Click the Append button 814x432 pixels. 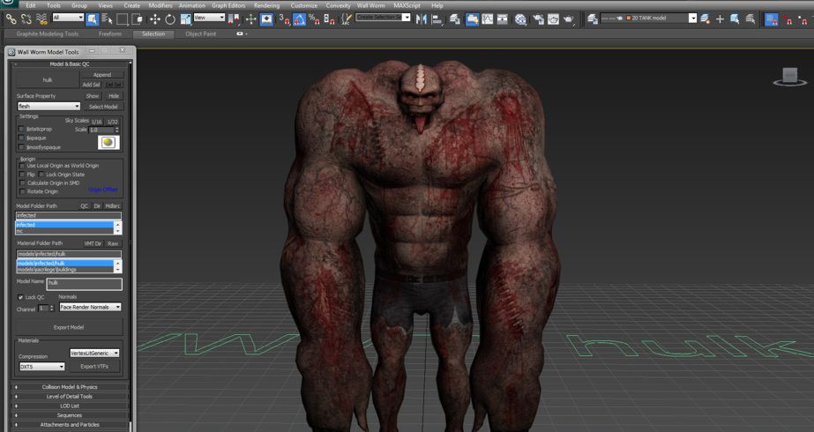(102, 75)
